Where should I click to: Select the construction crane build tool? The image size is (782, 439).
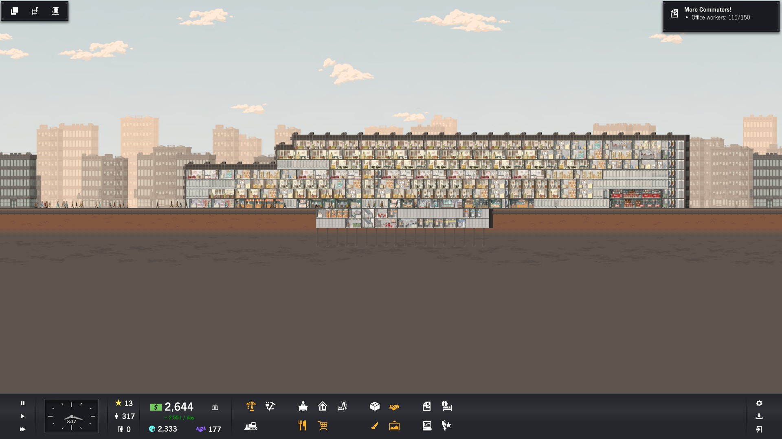tap(251, 406)
